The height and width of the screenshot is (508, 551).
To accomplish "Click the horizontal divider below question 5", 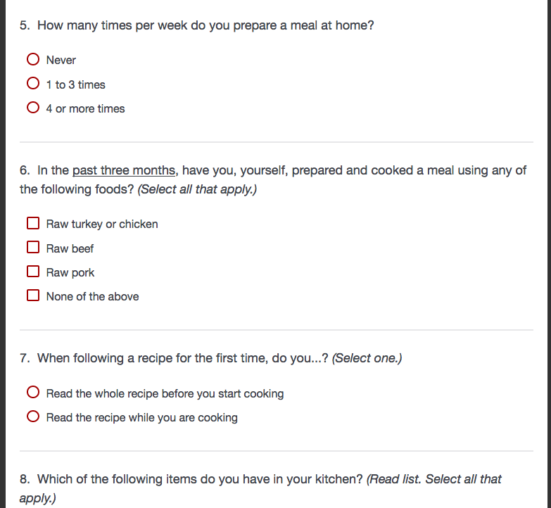I will pyautogui.click(x=277, y=142).
